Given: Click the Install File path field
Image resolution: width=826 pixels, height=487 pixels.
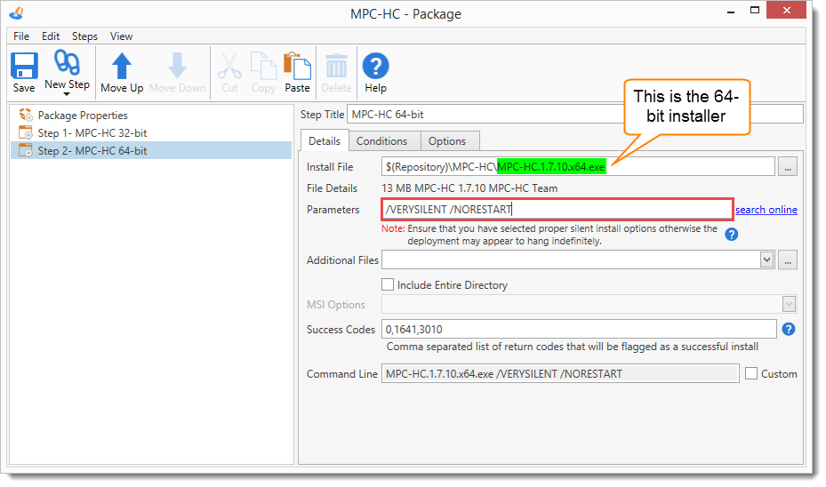Looking at the screenshot, I should click(x=579, y=167).
